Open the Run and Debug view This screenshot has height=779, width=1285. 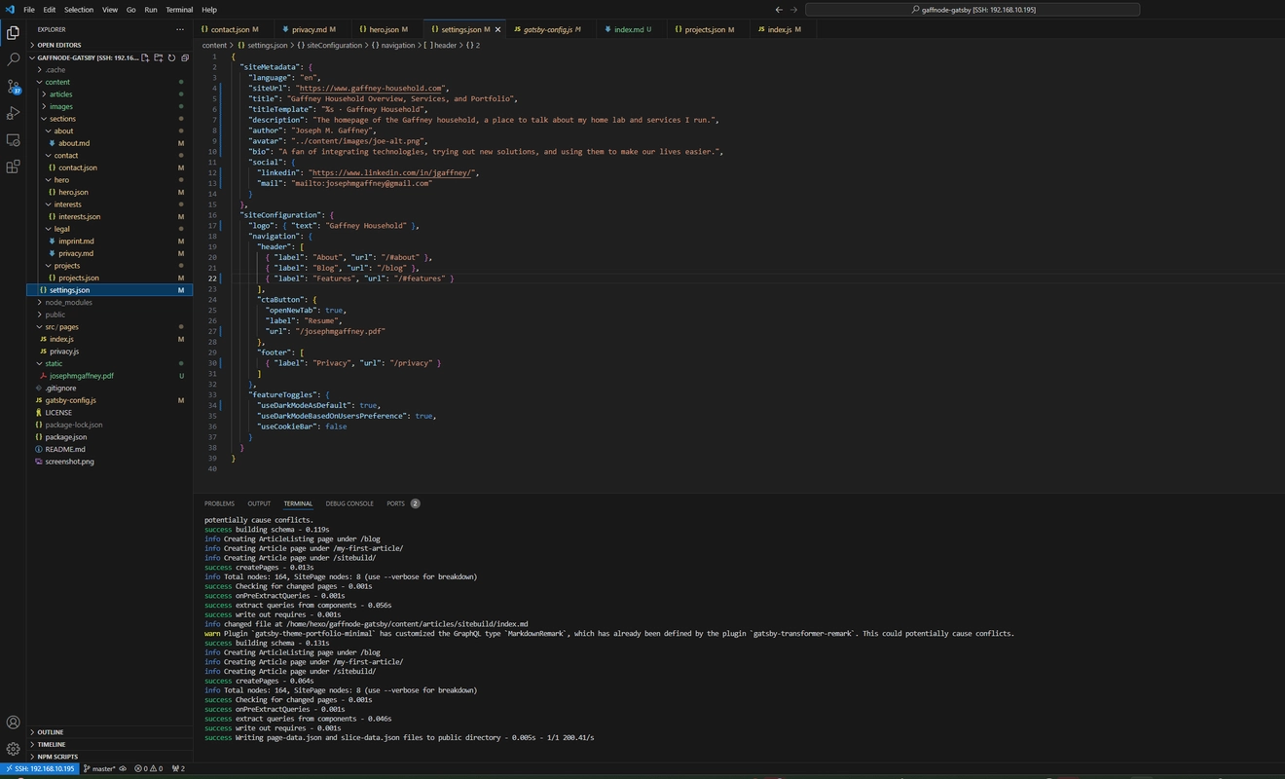click(x=13, y=113)
